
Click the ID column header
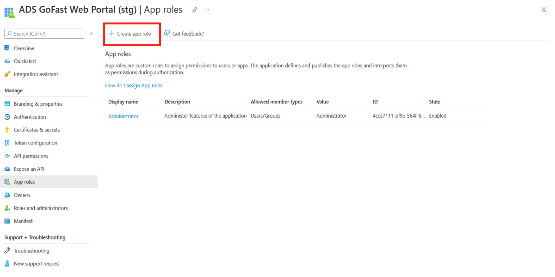coord(376,102)
